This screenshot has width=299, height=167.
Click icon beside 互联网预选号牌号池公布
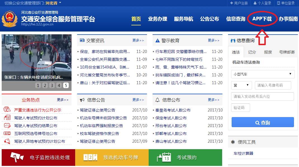[7, 134]
